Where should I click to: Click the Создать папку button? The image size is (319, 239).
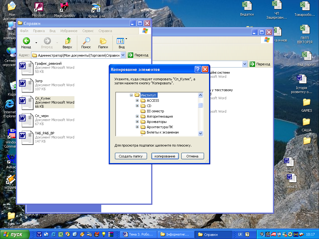[131, 156]
